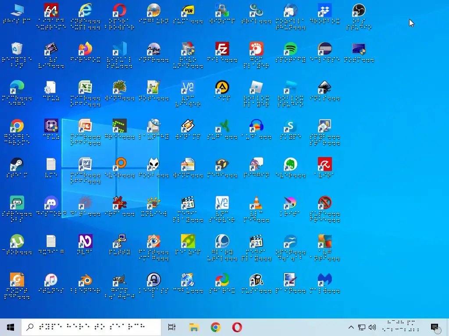Open the AIDA64 red 64 shortcut
Image resolution: width=449 pixels, height=336 pixels.
[x=51, y=10]
